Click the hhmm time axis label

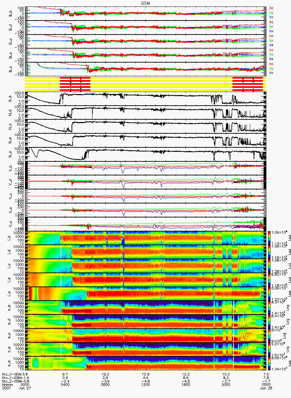(x=8, y=385)
